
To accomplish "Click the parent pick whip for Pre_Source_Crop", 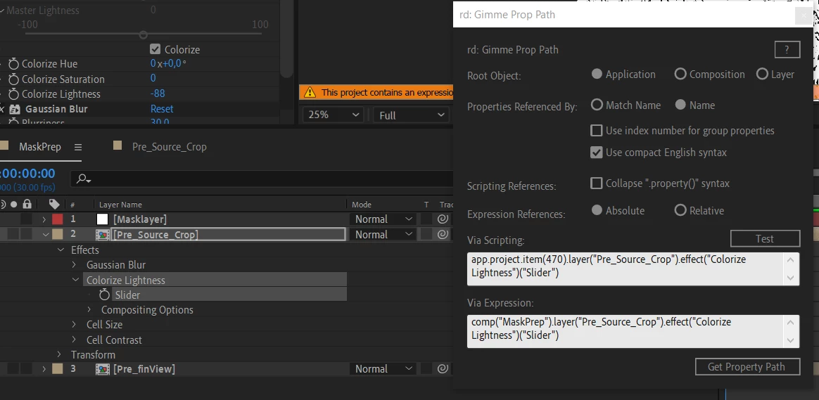I will click(443, 235).
